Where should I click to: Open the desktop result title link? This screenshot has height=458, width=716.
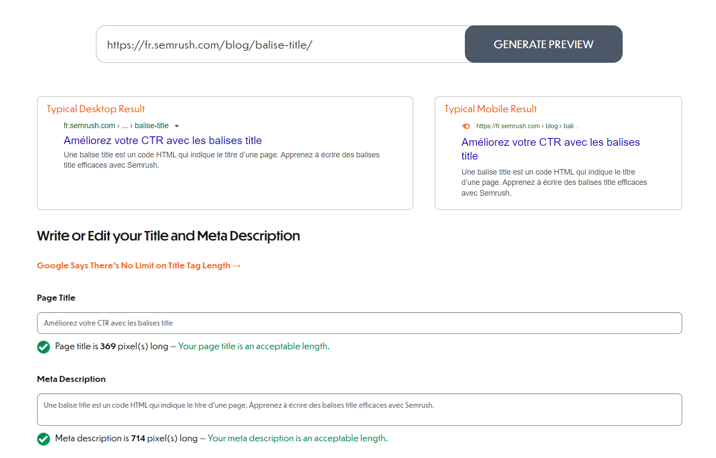(163, 140)
